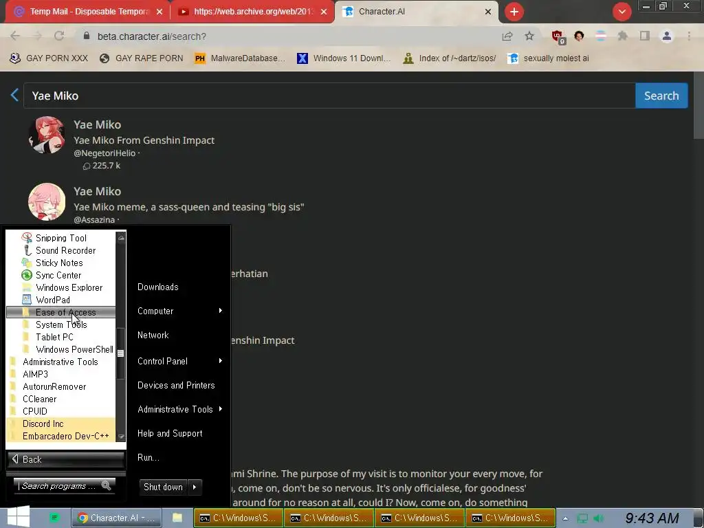The image size is (704, 528).
Task: Open Index of /~dartz/isos/ bookmark
Action: coord(450,58)
